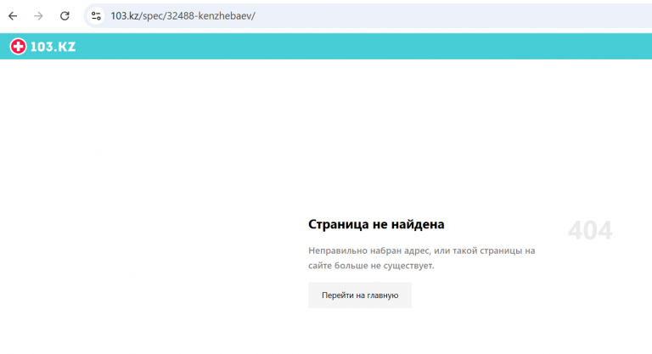This screenshot has width=652, height=354.
Task: Click text "Неправильно набран адрес, или такой страницы на"
Action: click(x=422, y=250)
